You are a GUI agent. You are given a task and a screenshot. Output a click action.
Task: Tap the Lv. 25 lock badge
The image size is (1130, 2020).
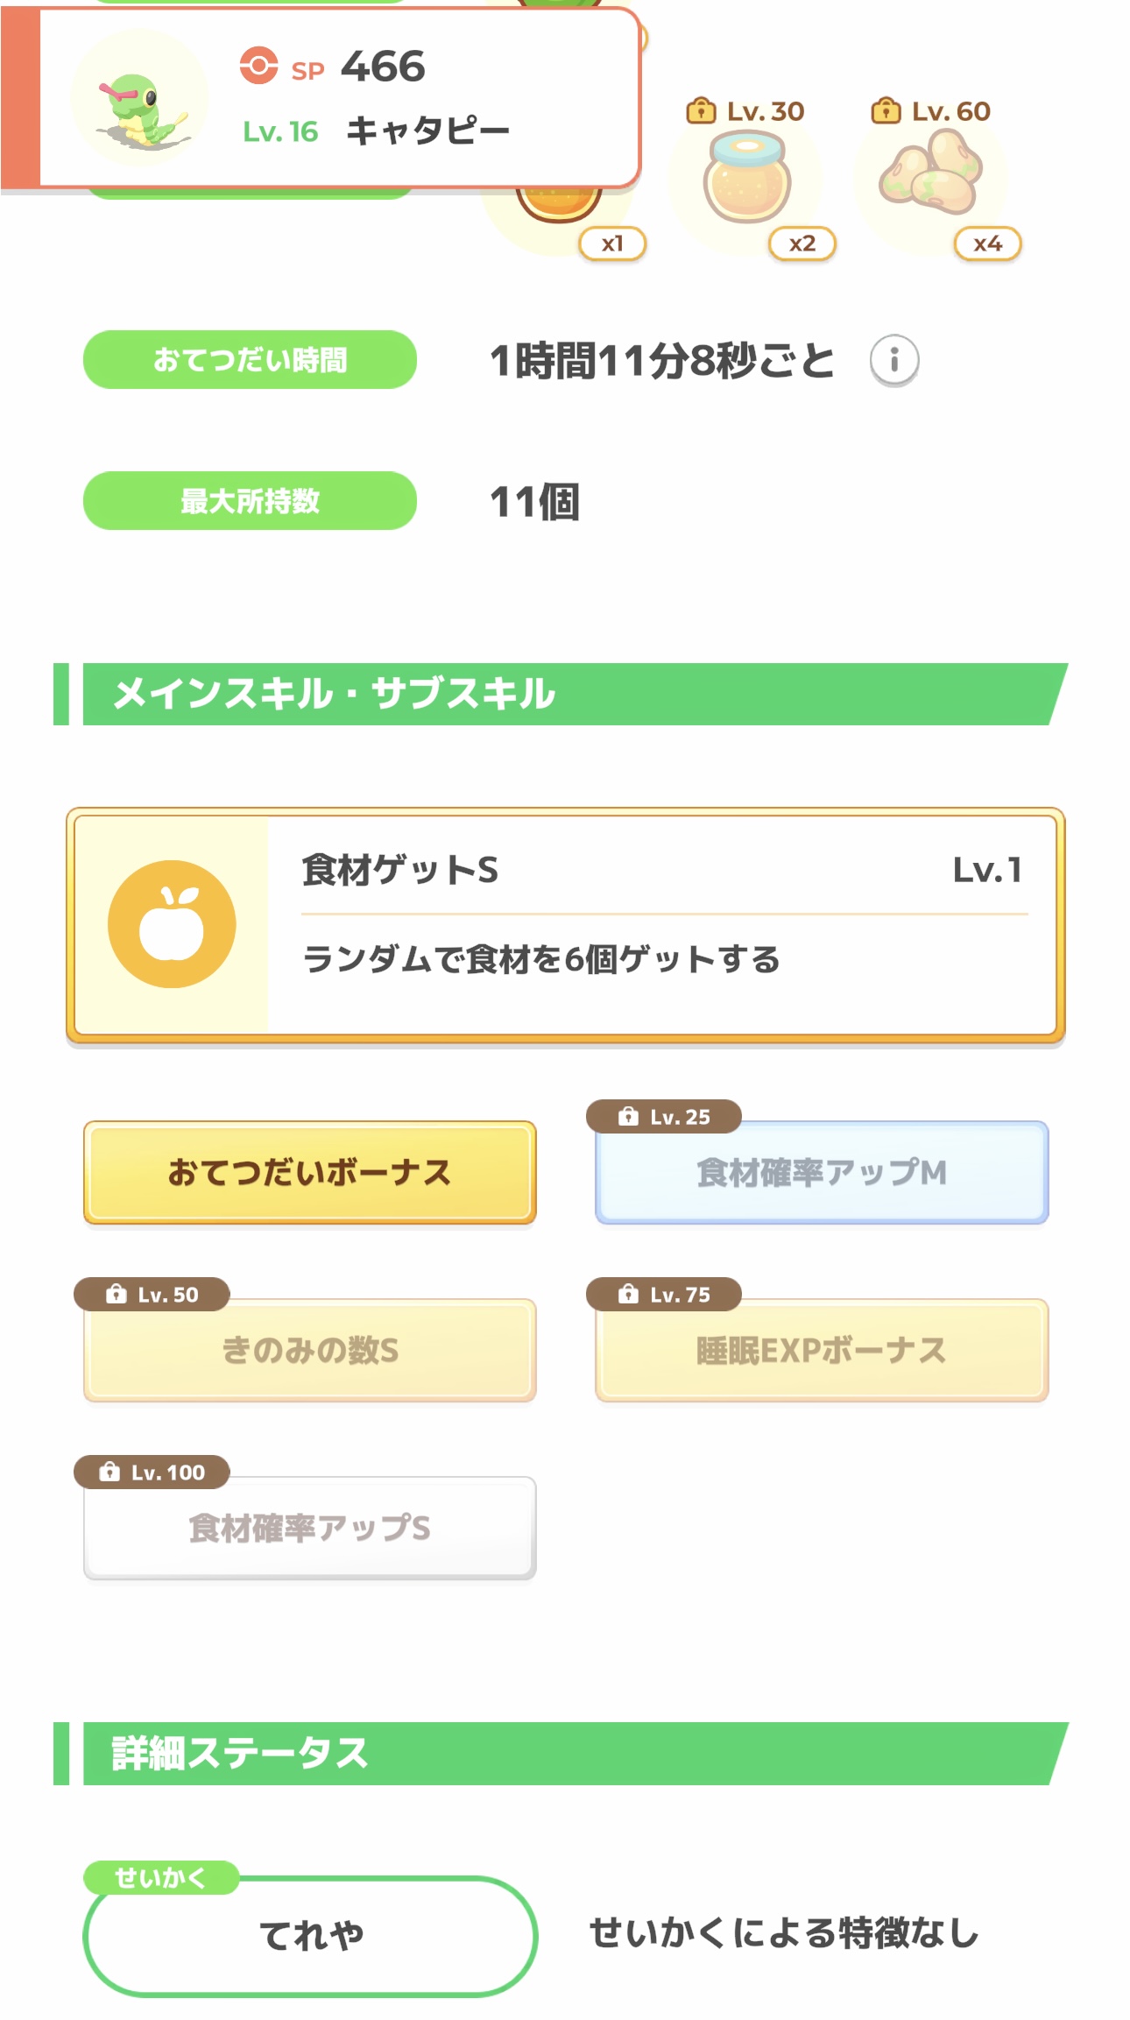click(664, 1117)
